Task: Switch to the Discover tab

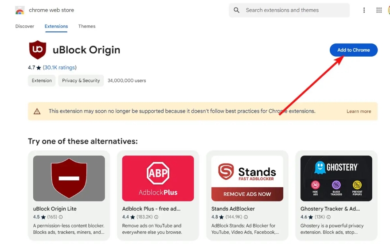Action: pyautogui.click(x=25, y=26)
